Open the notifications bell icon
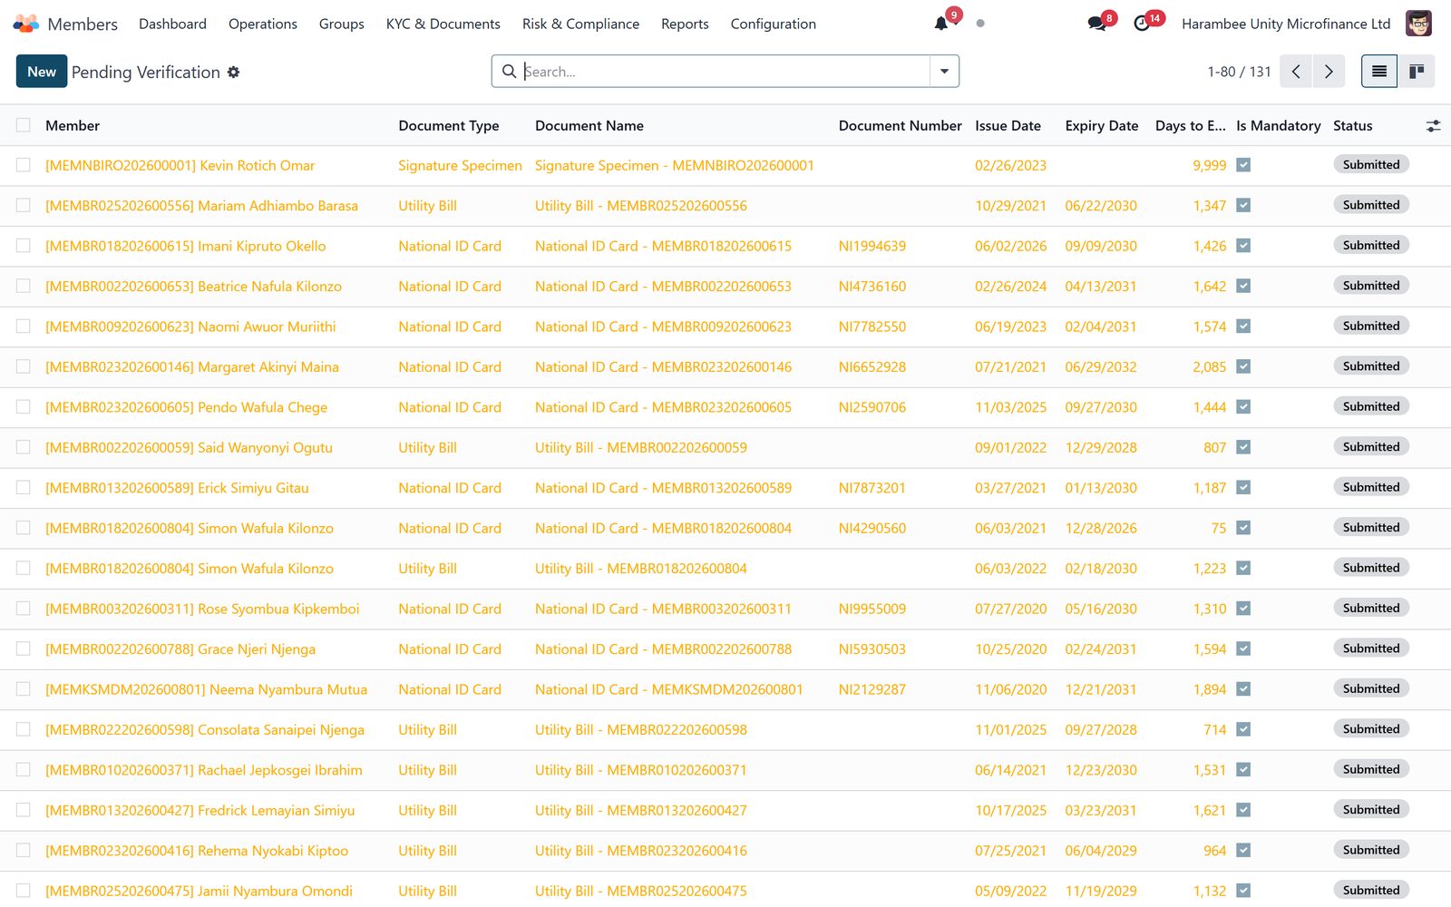 pos(941,24)
